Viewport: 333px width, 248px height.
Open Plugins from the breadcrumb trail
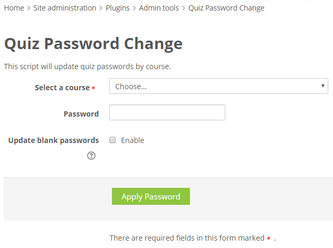(x=118, y=8)
